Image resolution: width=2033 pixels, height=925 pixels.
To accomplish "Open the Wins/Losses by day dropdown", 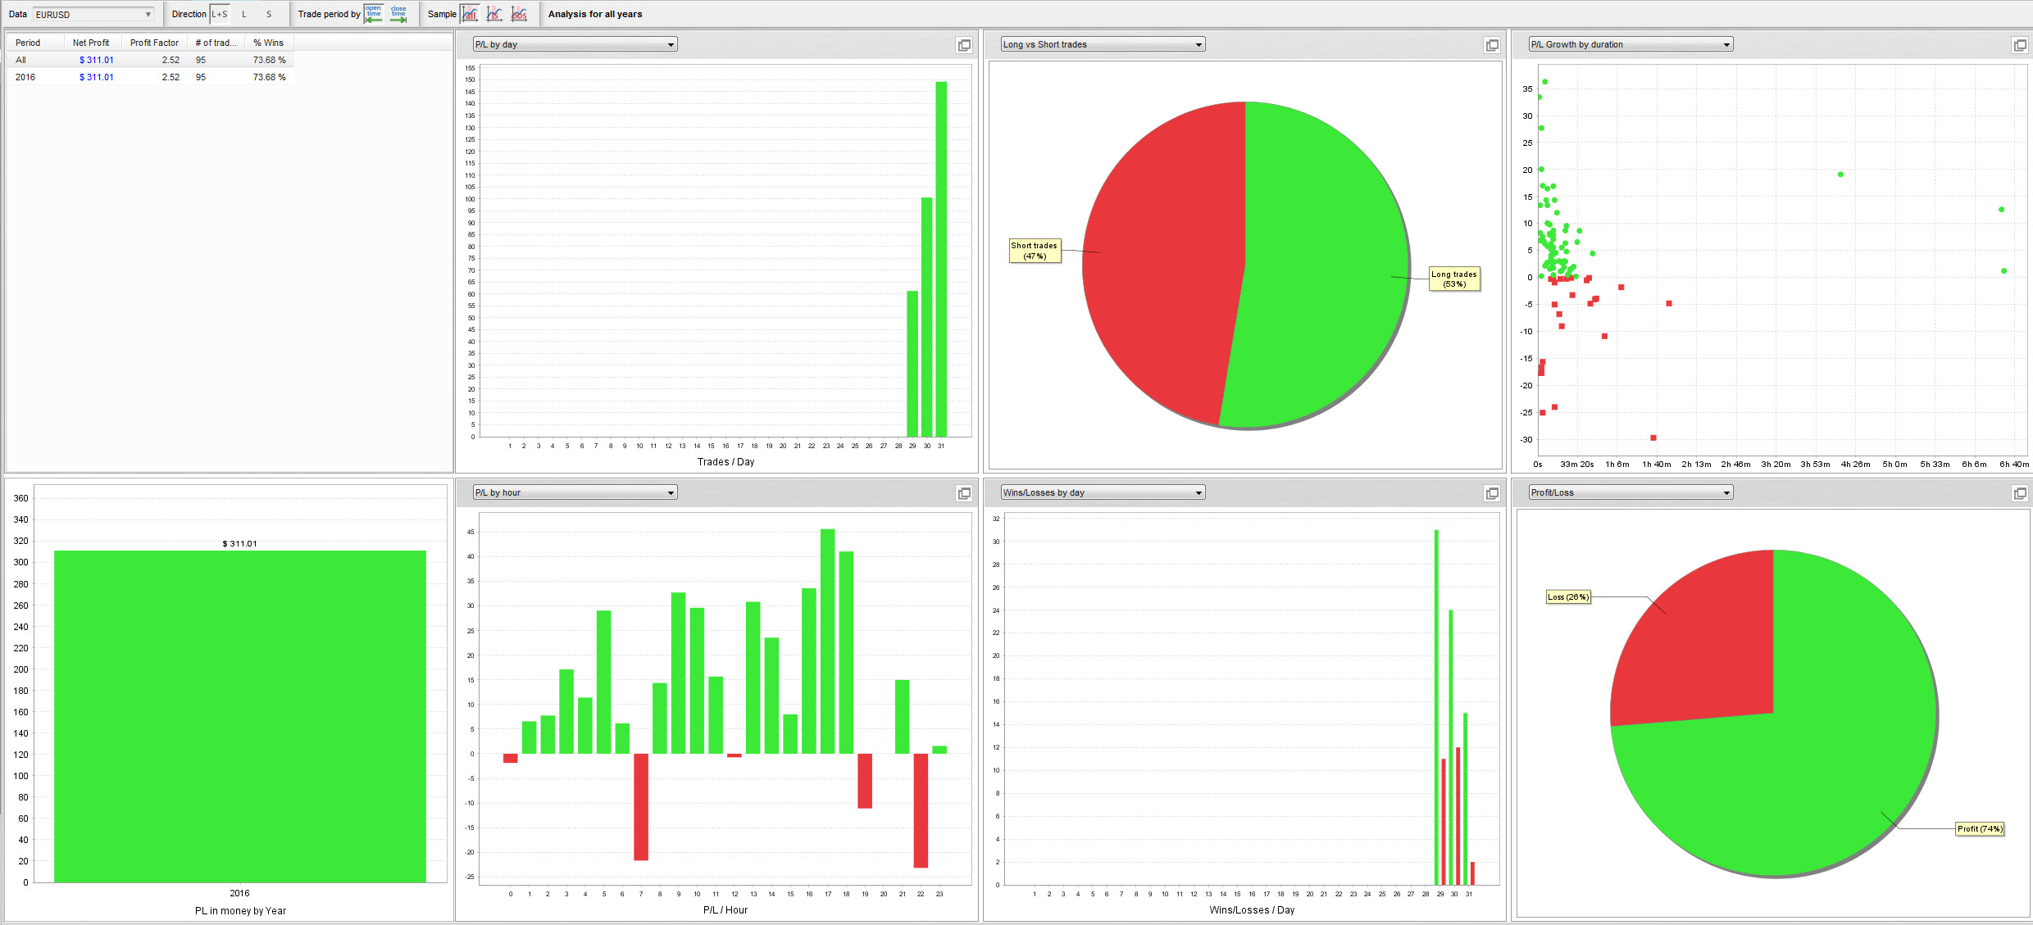I will tap(1103, 492).
